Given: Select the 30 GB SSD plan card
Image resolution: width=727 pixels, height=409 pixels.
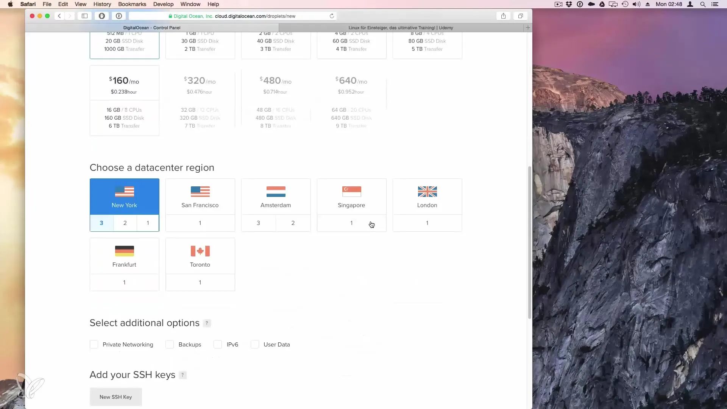Looking at the screenshot, I should (x=200, y=45).
